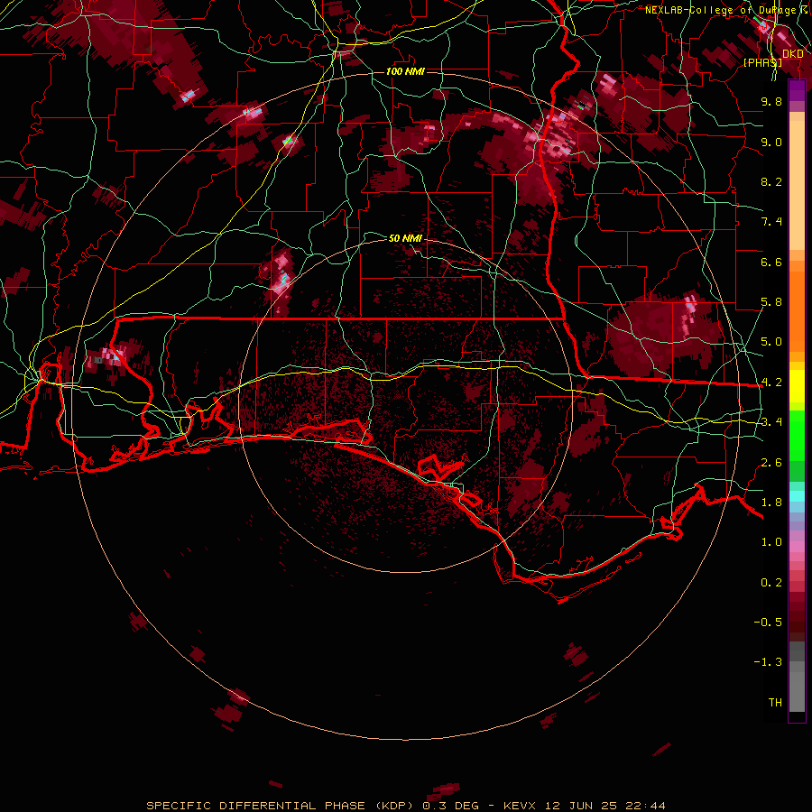This screenshot has height=812, width=812.
Task: Pick the cyan segment of the color bar
Action: pyautogui.click(x=797, y=496)
